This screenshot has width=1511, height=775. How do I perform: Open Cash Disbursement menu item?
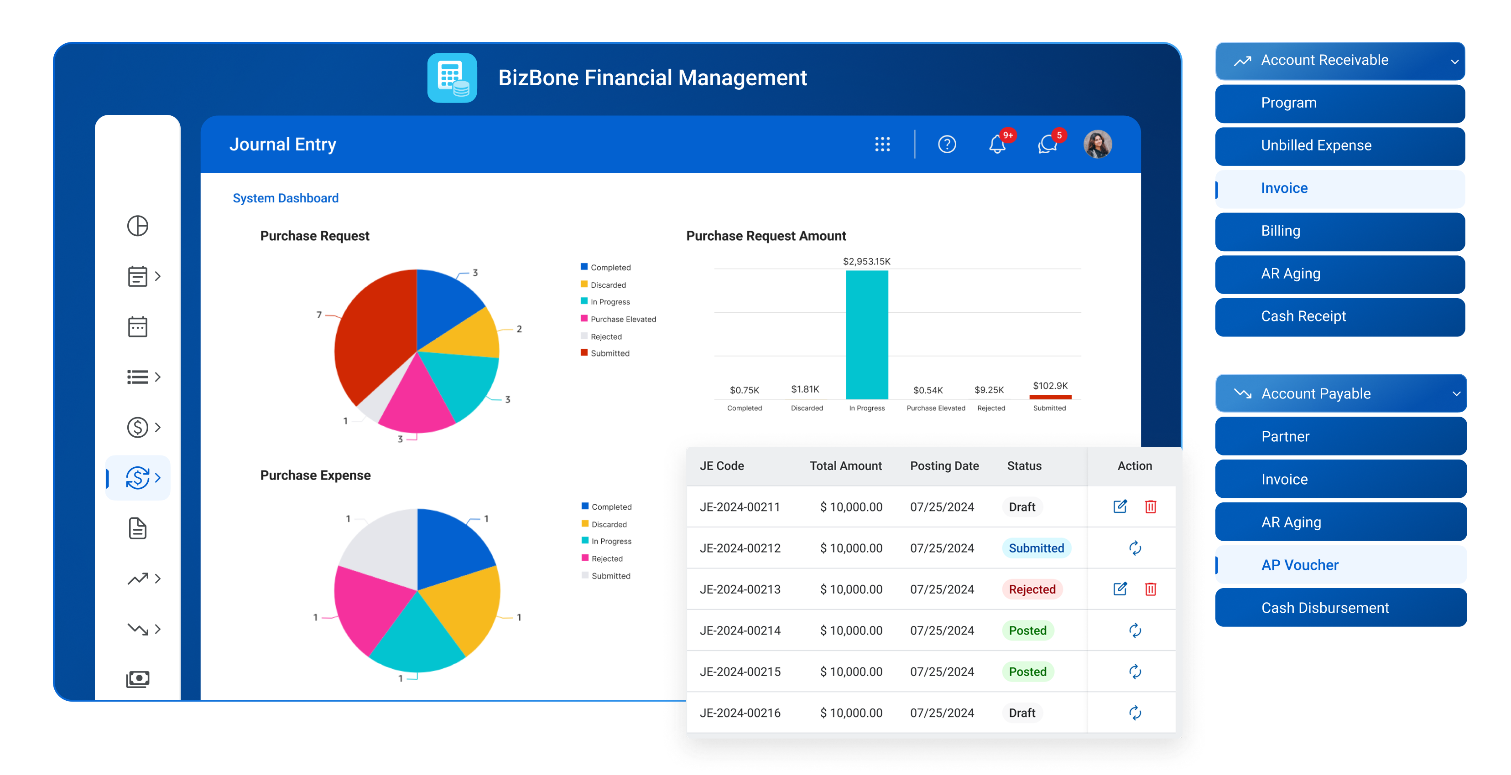tap(1341, 607)
